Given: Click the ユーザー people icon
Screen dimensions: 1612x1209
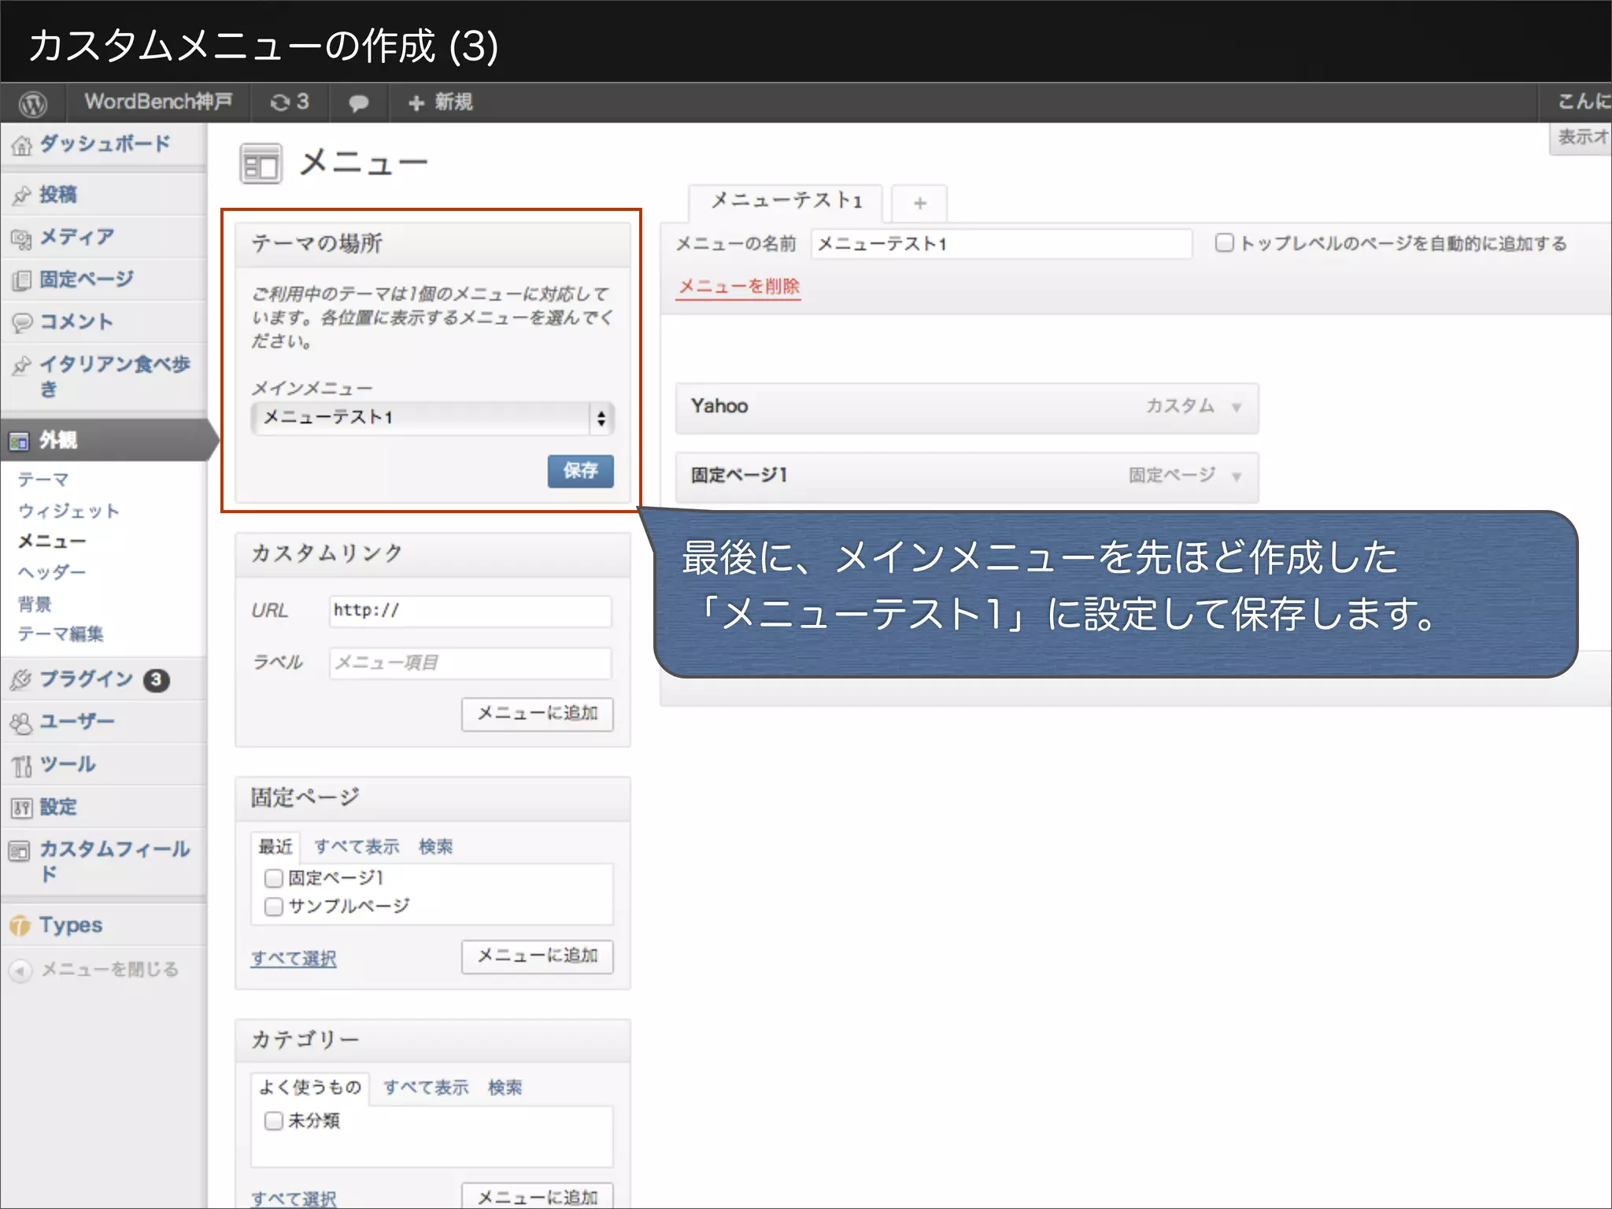Looking at the screenshot, I should pyautogui.click(x=21, y=723).
